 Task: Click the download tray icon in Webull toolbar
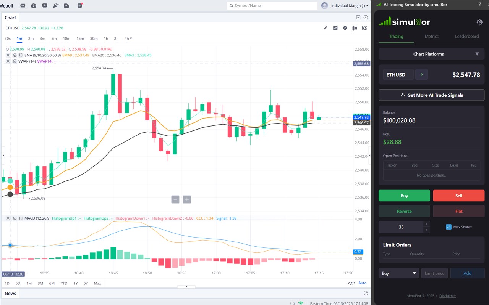tap(45, 6)
